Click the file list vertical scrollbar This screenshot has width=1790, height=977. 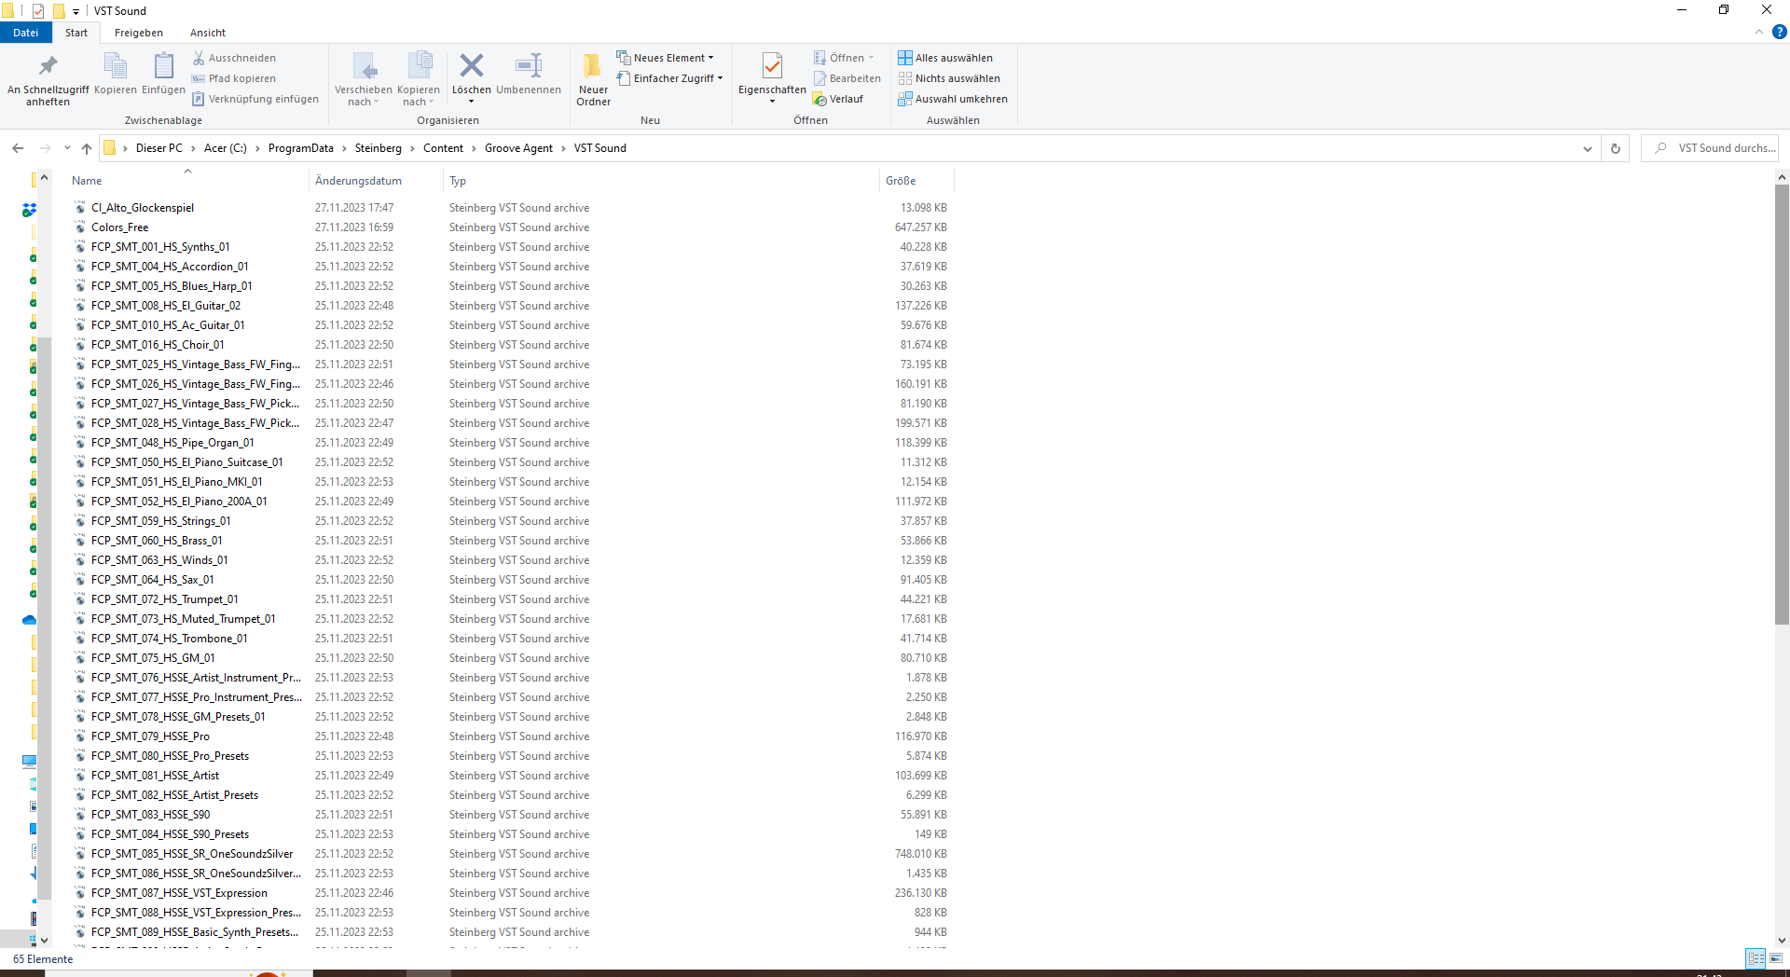(1782, 404)
